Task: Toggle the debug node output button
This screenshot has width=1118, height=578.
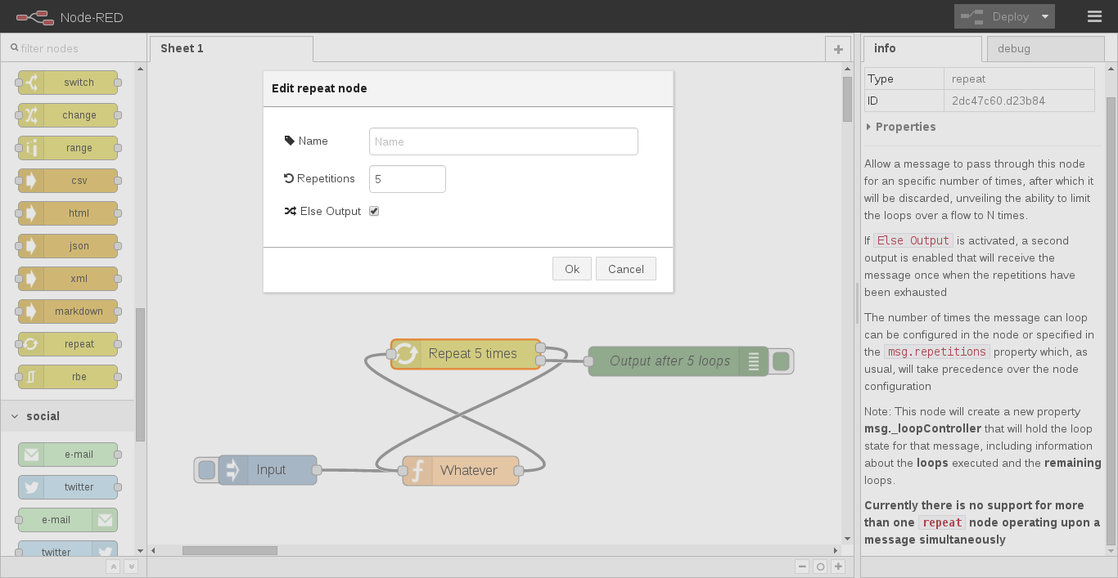Action: 781,361
